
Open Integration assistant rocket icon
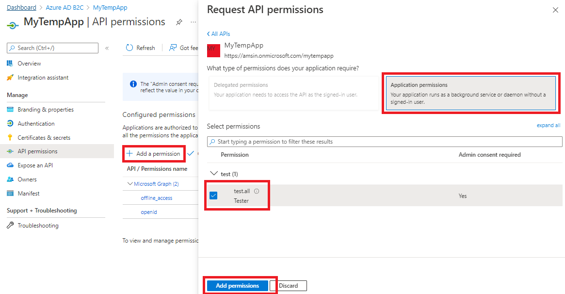[x=10, y=78]
